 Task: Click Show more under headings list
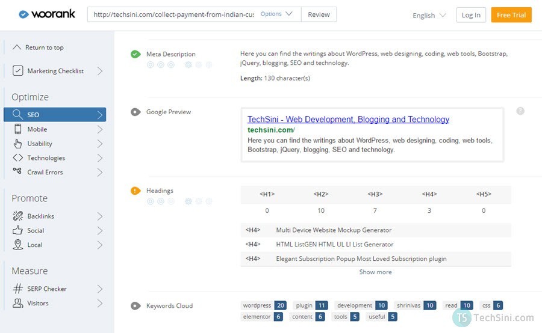point(375,272)
